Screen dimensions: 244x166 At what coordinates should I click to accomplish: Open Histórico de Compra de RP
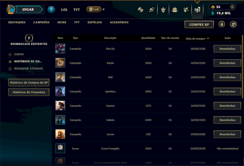coord(29,82)
